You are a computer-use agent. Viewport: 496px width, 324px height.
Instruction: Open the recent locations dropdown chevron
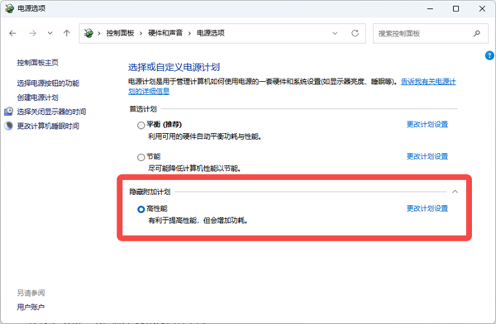(50, 33)
